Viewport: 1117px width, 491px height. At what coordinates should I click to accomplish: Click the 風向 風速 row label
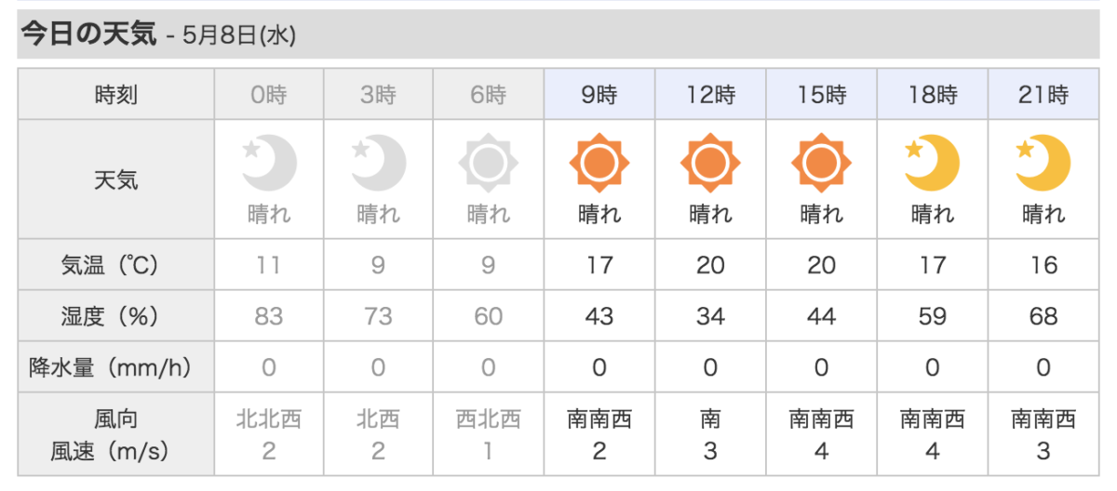116,434
